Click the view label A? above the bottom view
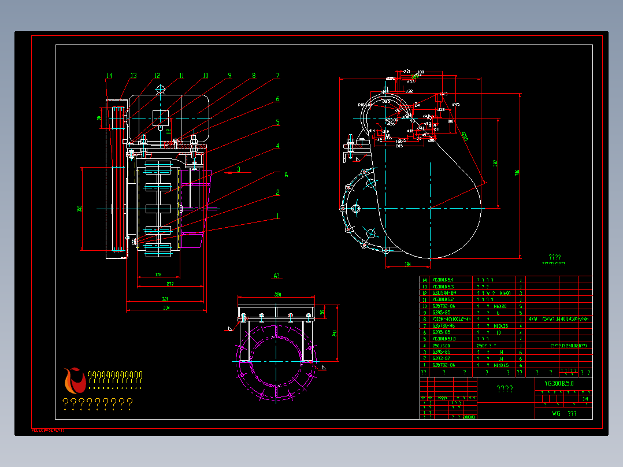The height and width of the screenshot is (467, 623). pos(276,276)
